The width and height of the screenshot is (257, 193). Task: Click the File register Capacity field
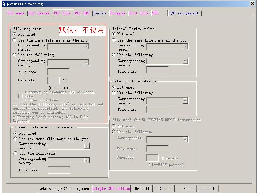click(53, 80)
